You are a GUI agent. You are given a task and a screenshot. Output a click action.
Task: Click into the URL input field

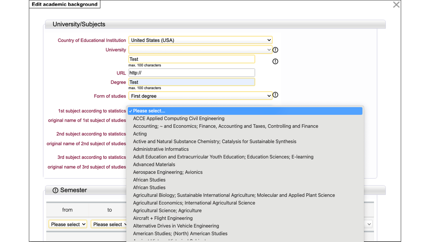click(192, 73)
